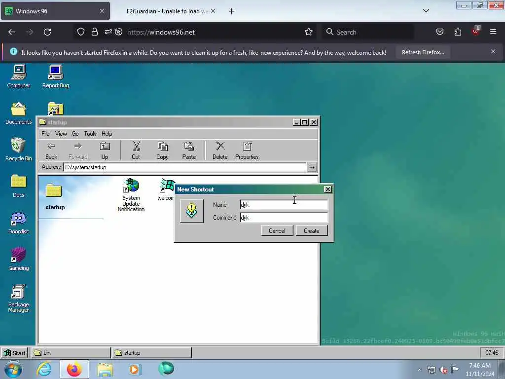Open the Computer desktop icon
Image resolution: width=505 pixels, height=379 pixels.
(x=19, y=76)
